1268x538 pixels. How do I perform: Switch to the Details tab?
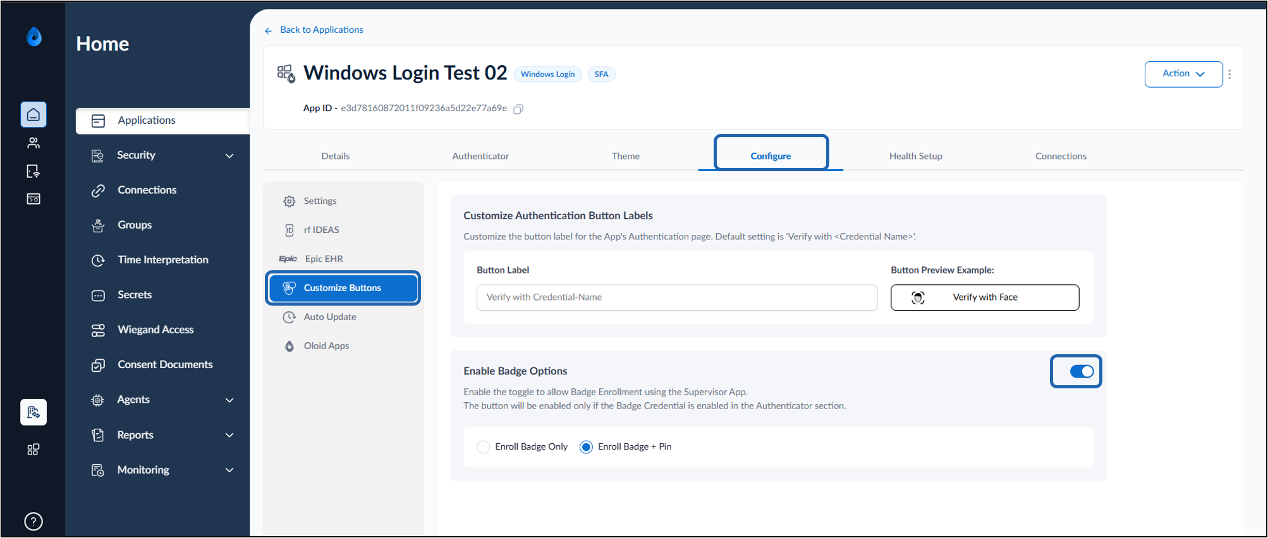[336, 156]
